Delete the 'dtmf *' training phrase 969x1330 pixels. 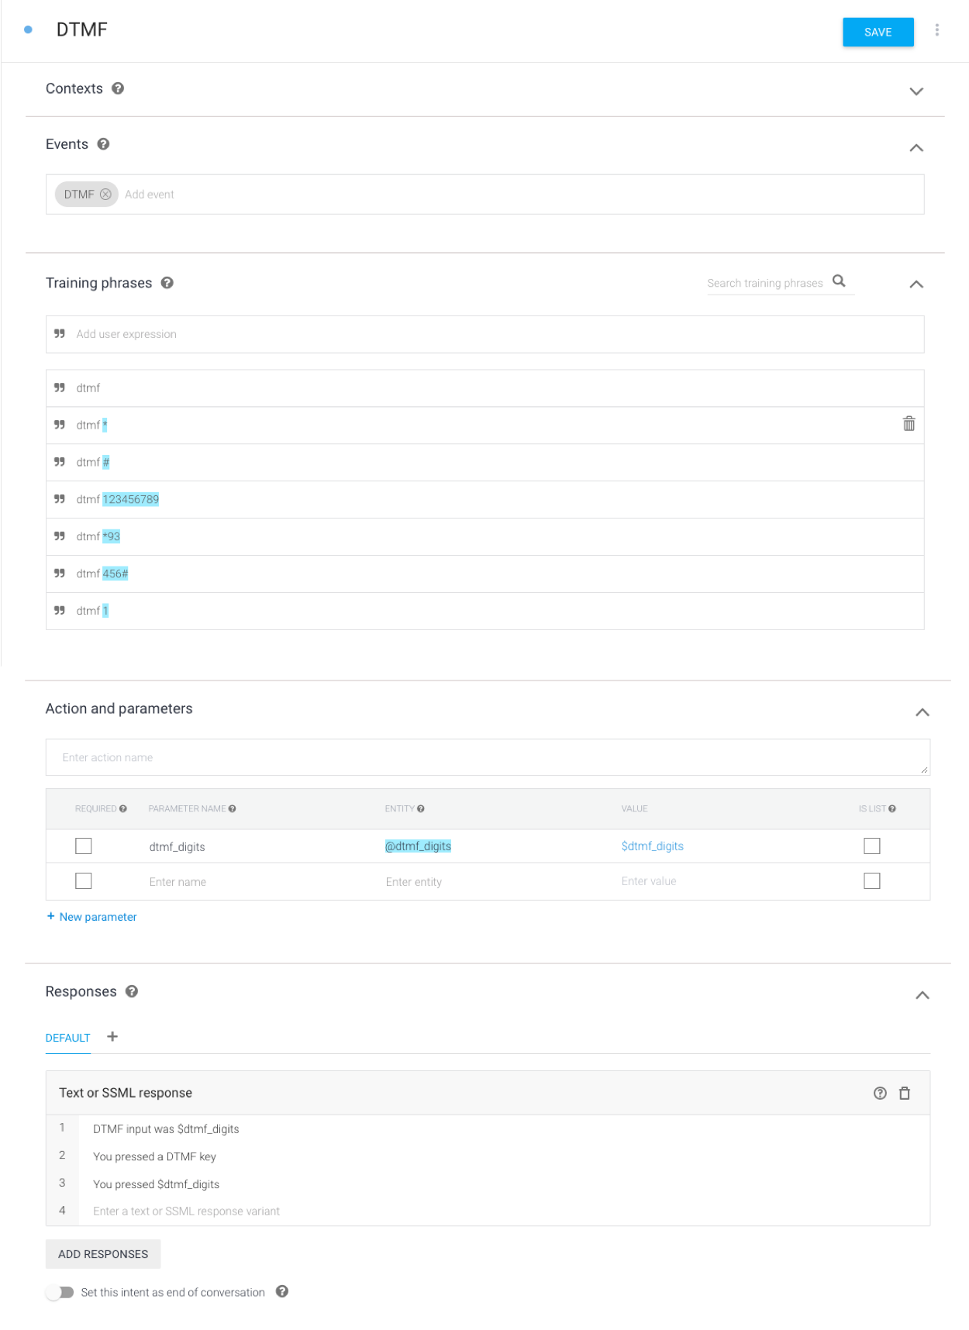coord(909,424)
